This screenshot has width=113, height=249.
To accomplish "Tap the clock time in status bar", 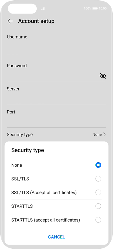I will pyautogui.click(x=102, y=8).
